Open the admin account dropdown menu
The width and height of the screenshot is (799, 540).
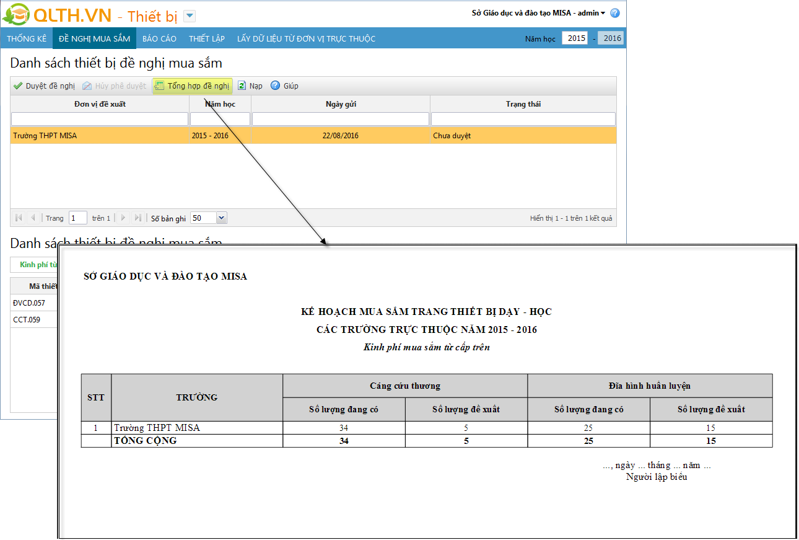[x=603, y=13]
